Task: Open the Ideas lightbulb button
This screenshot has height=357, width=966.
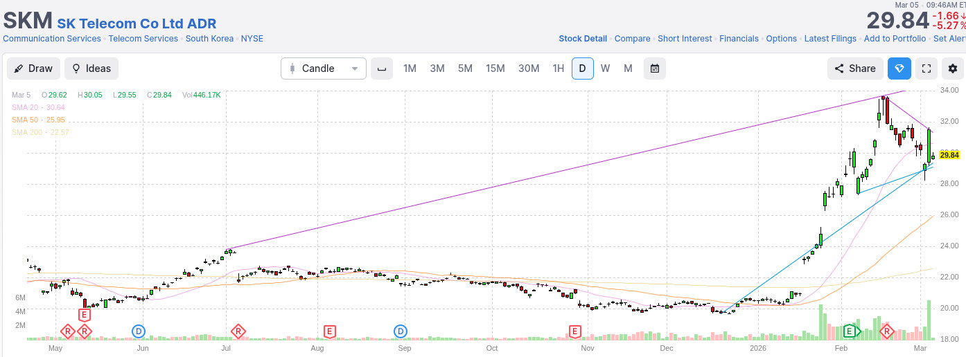Action: coord(91,68)
